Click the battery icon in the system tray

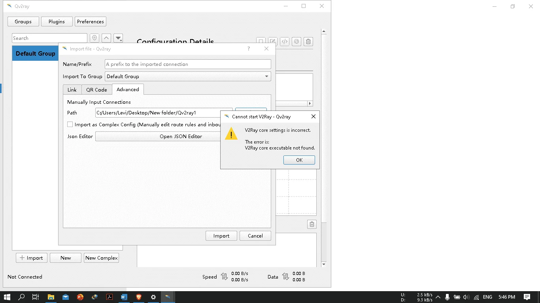457,297
